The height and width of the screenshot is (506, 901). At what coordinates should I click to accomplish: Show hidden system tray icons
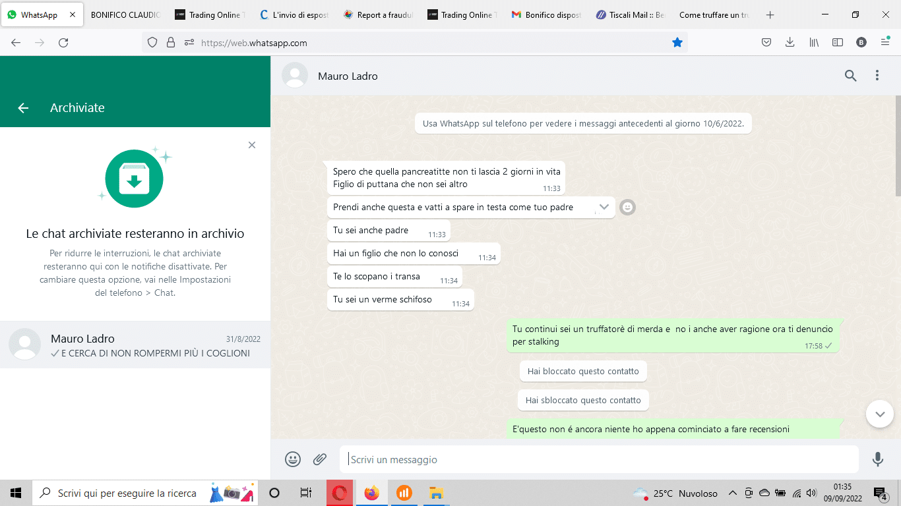coord(732,493)
